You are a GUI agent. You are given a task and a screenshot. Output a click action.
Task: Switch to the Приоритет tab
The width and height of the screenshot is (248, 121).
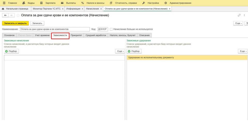pos(76,35)
